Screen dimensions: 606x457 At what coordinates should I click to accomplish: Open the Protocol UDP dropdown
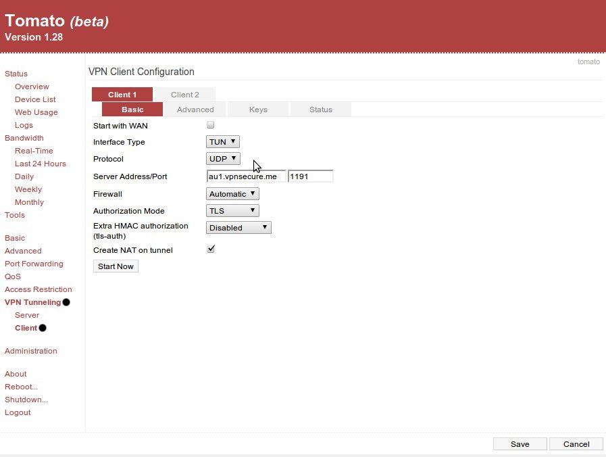coord(223,159)
